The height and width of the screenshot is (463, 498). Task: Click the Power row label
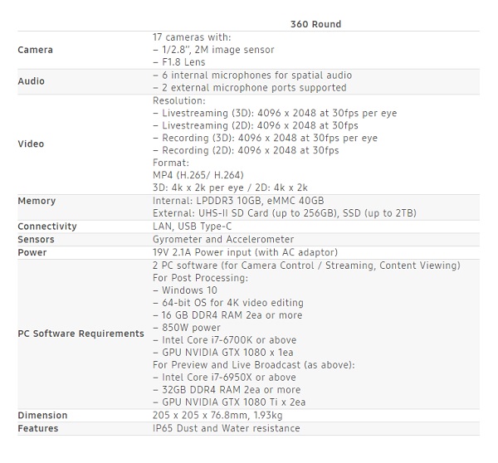pos(32,252)
